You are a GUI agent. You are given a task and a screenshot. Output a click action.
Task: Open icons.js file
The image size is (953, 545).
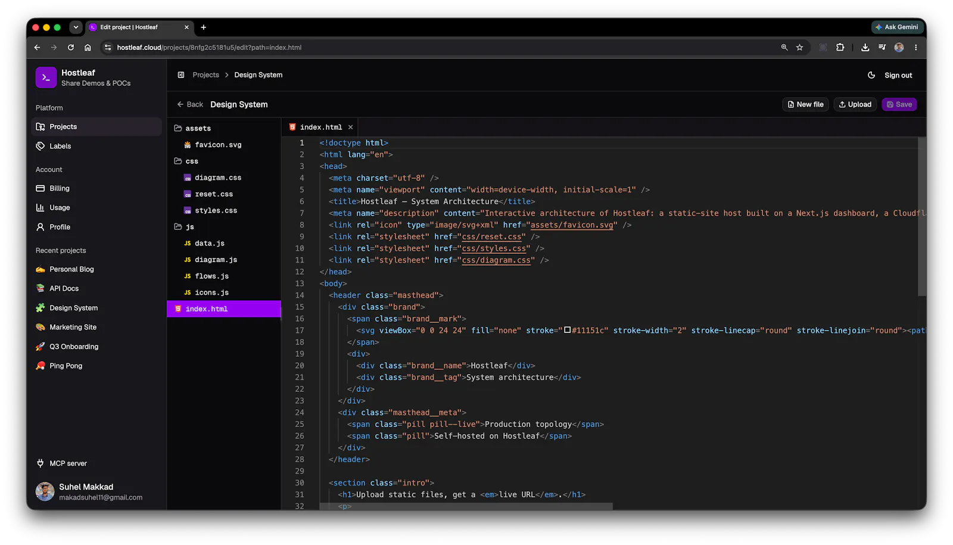coord(224,292)
